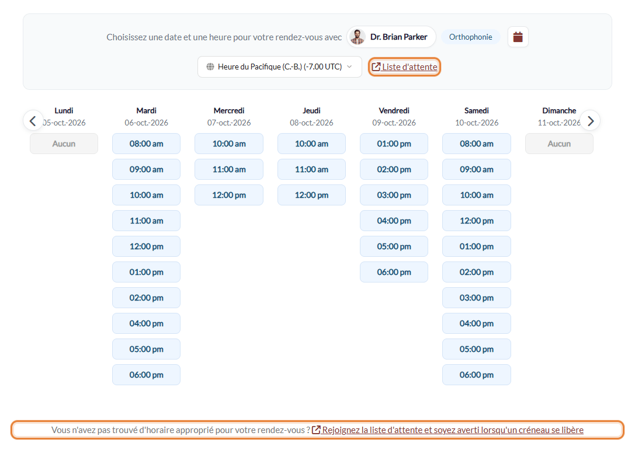Choose Samedi 02:00 pm slot
The image size is (635, 450).
pyautogui.click(x=477, y=272)
